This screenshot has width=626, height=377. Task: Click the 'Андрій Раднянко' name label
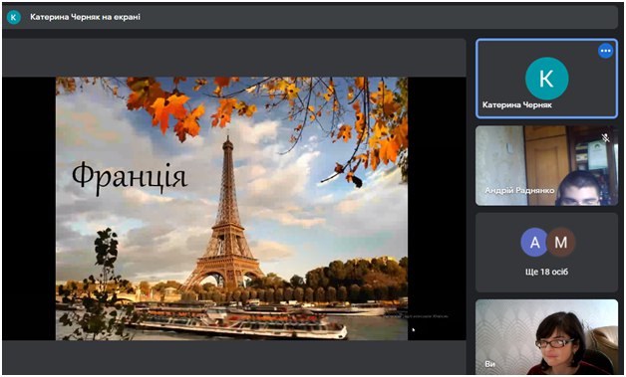click(x=519, y=191)
